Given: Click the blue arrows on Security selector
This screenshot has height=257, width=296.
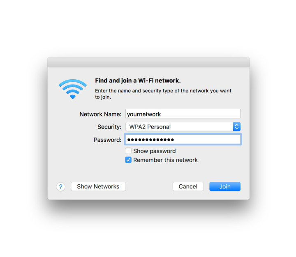Looking at the screenshot, I should coord(237,126).
